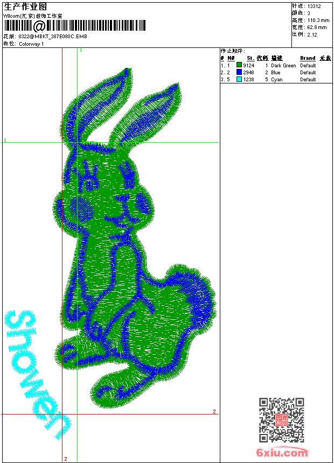Click the 'Blue' description text
Viewport: 334px width, 463px height.
[275, 72]
